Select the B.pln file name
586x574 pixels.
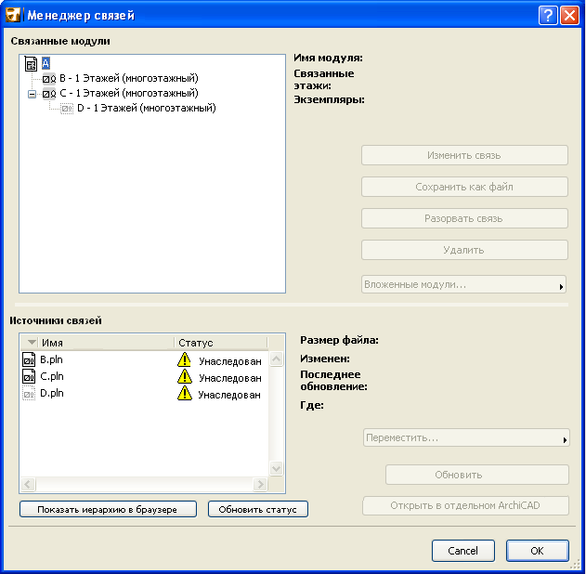52,359
